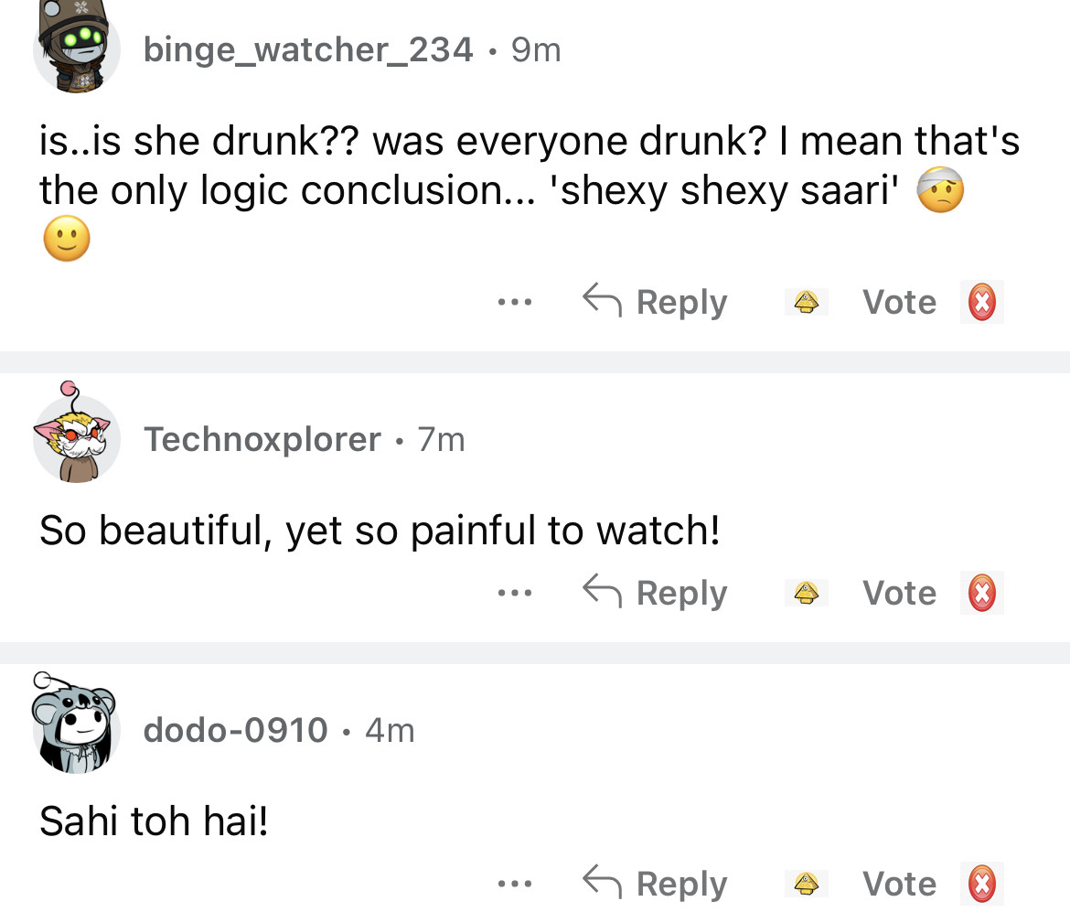1070x923 pixels.
Task: Reply to dodo-0910's comment
Action: click(x=656, y=884)
